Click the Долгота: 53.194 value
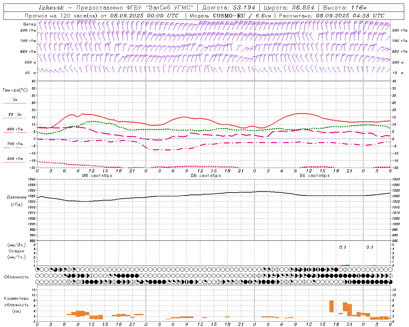 coord(229,8)
